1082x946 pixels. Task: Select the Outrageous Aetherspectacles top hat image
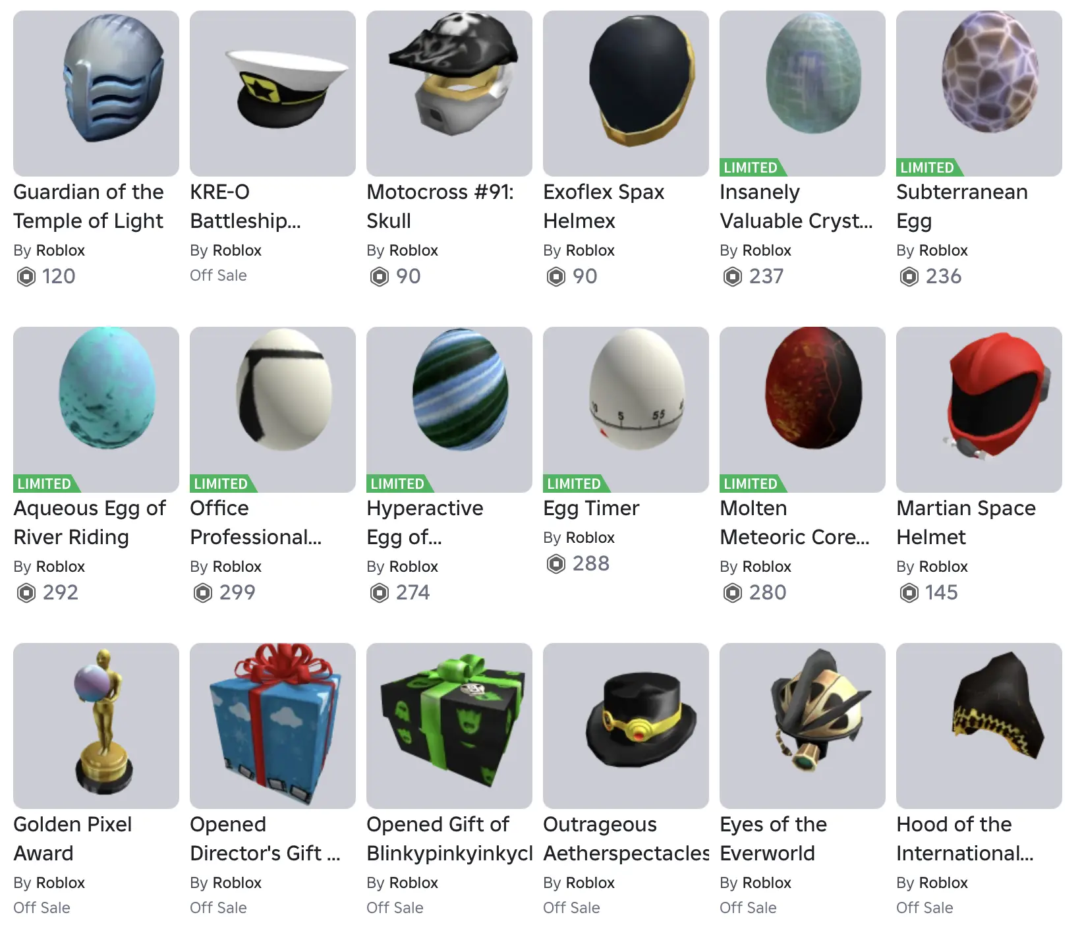pyautogui.click(x=626, y=726)
